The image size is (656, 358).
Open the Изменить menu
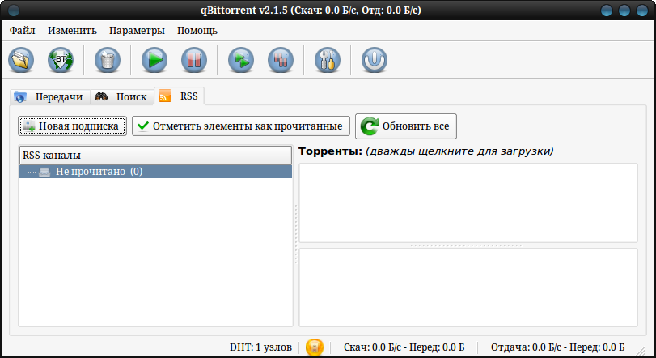point(72,31)
